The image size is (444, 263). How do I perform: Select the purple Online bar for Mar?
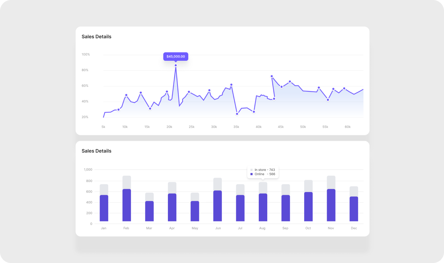click(149, 211)
